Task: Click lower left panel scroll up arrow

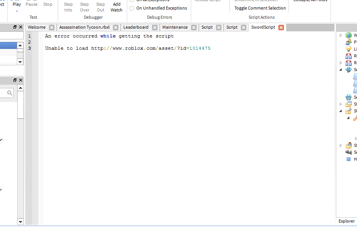Action: [20, 88]
